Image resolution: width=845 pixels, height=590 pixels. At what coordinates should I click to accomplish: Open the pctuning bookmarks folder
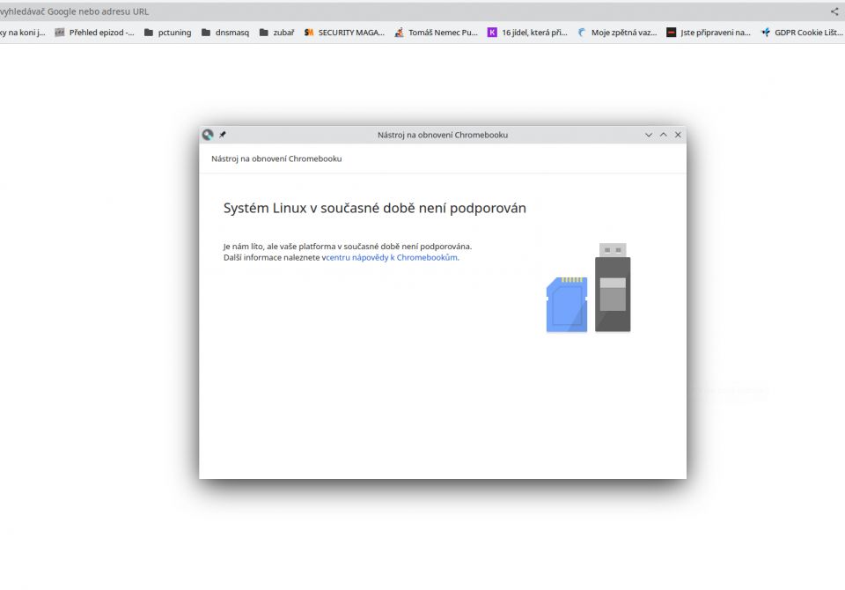coord(167,33)
